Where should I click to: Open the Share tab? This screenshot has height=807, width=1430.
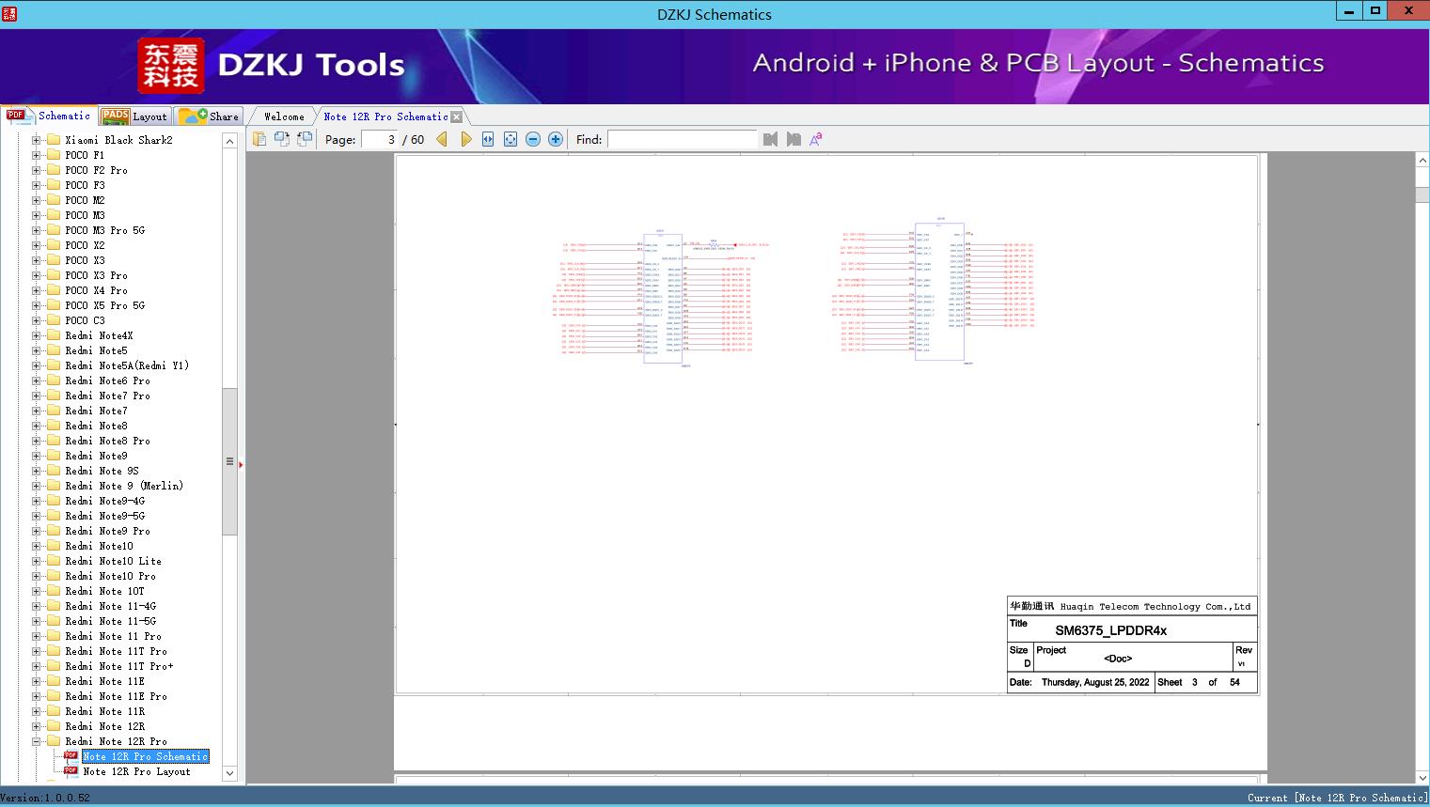(209, 116)
